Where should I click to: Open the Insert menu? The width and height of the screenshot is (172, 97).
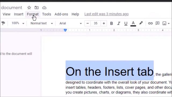(19, 14)
